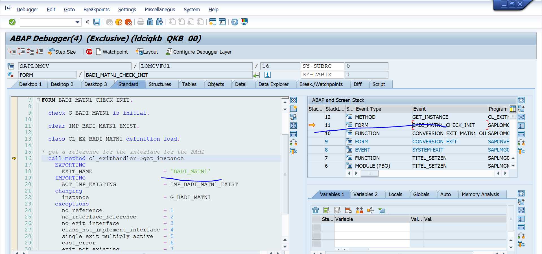
Task: Open the Settings menu
Action: click(127, 10)
